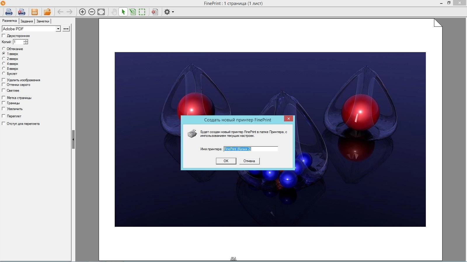Click the Back arrow icon
The width and height of the screenshot is (467, 262).
point(60,12)
